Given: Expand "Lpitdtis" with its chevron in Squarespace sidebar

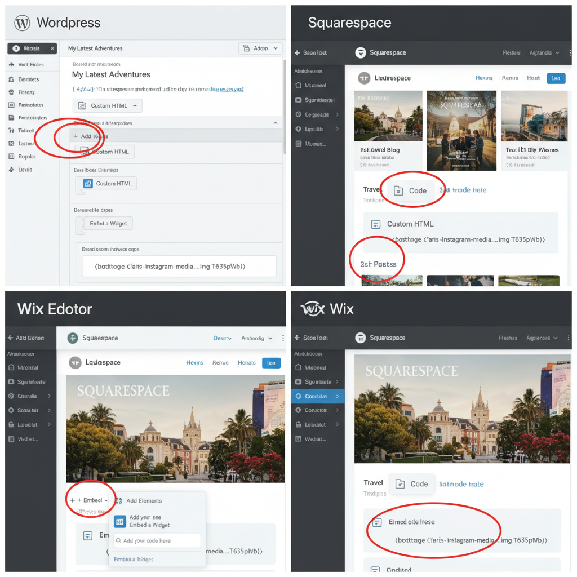Looking at the screenshot, I should coord(338,129).
